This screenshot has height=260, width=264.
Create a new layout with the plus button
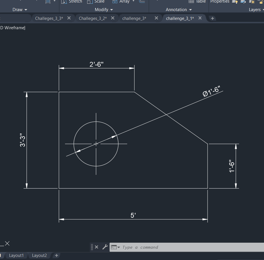56,255
